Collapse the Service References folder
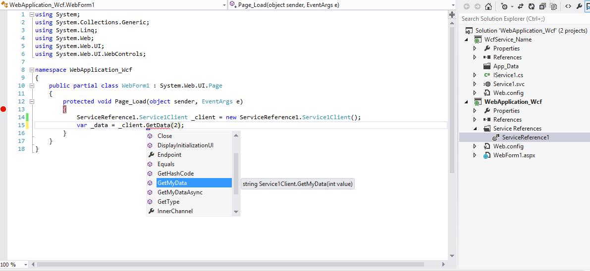Screen dimensions: 590x271 tap(475, 129)
